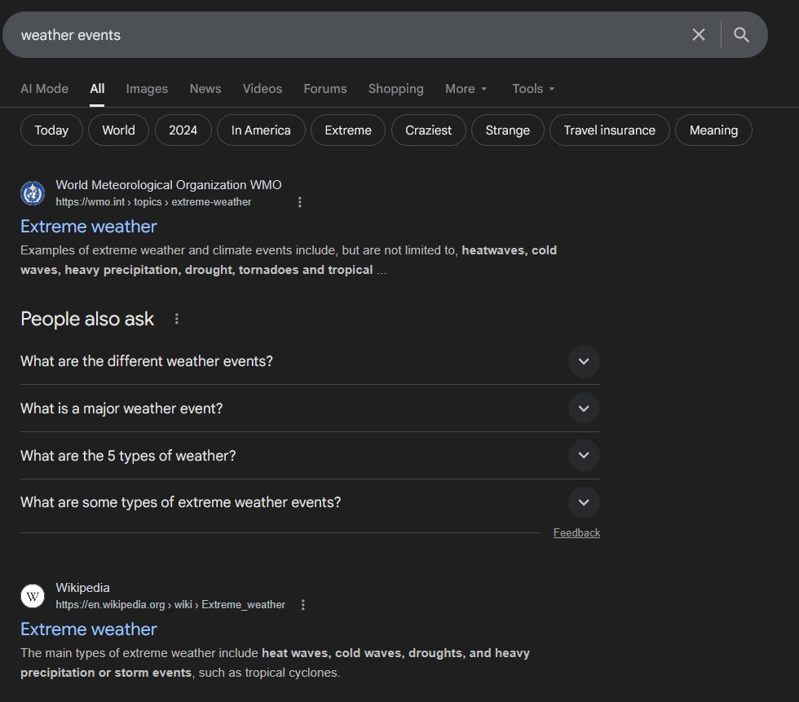Image resolution: width=799 pixels, height=702 pixels.
Task: Apply the Travel insurance filter chip
Action: click(x=610, y=130)
